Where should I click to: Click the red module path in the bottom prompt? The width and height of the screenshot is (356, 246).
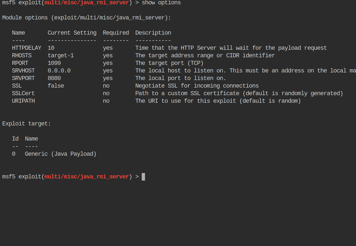pyautogui.click(x=87, y=177)
